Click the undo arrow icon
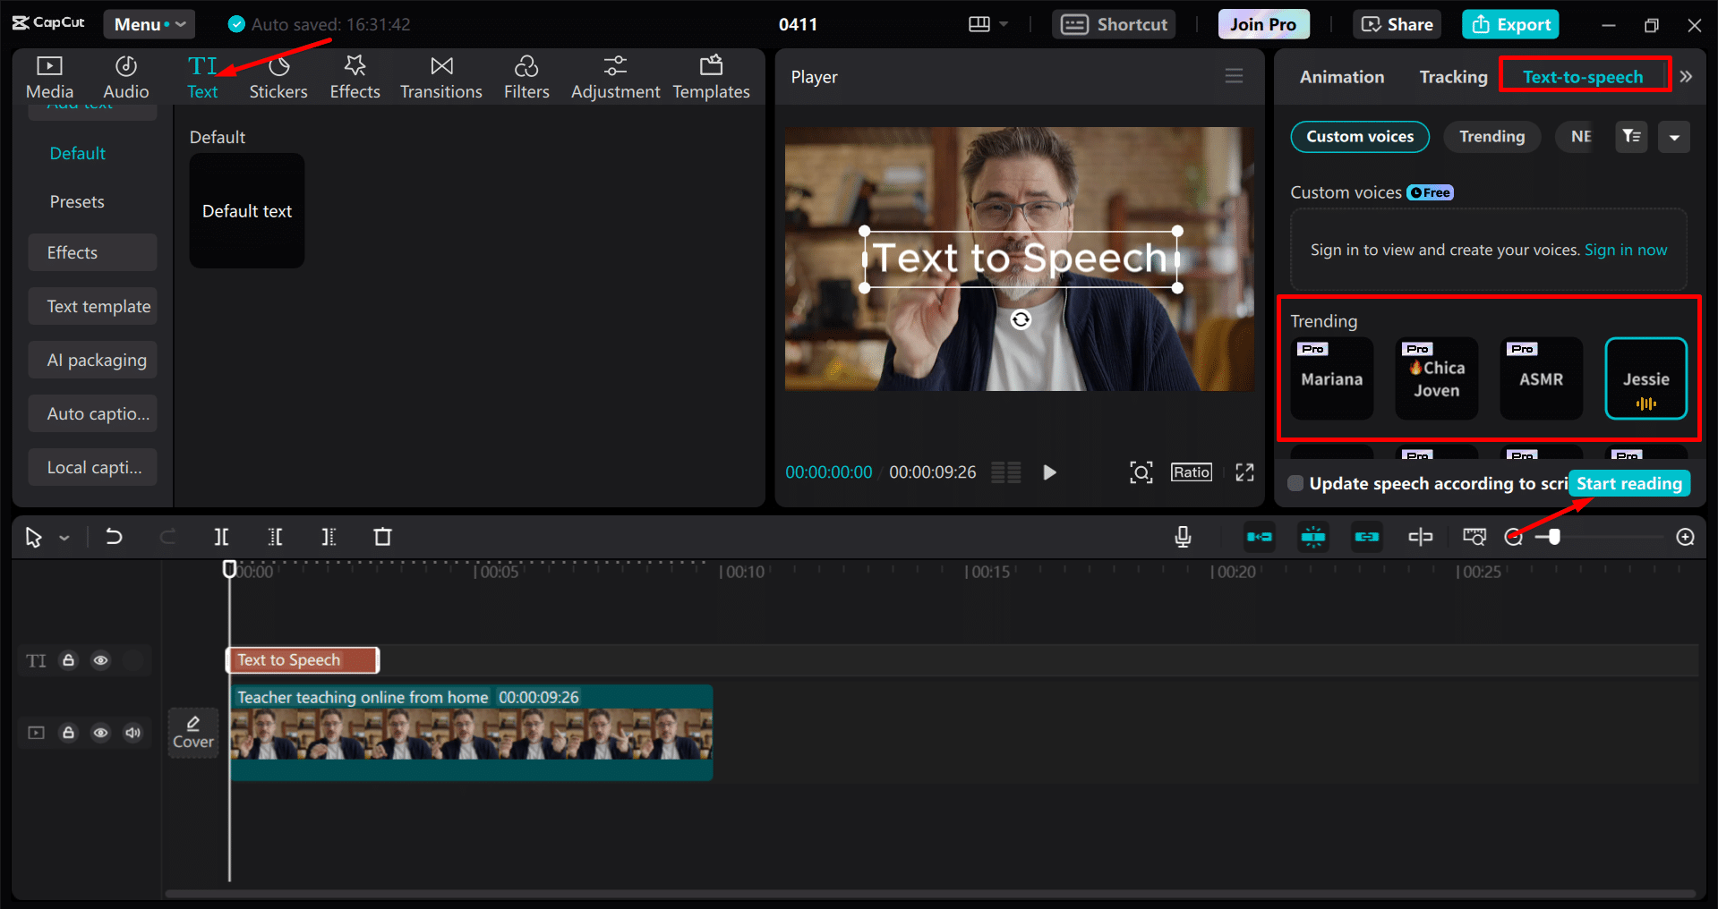The image size is (1718, 909). [114, 537]
